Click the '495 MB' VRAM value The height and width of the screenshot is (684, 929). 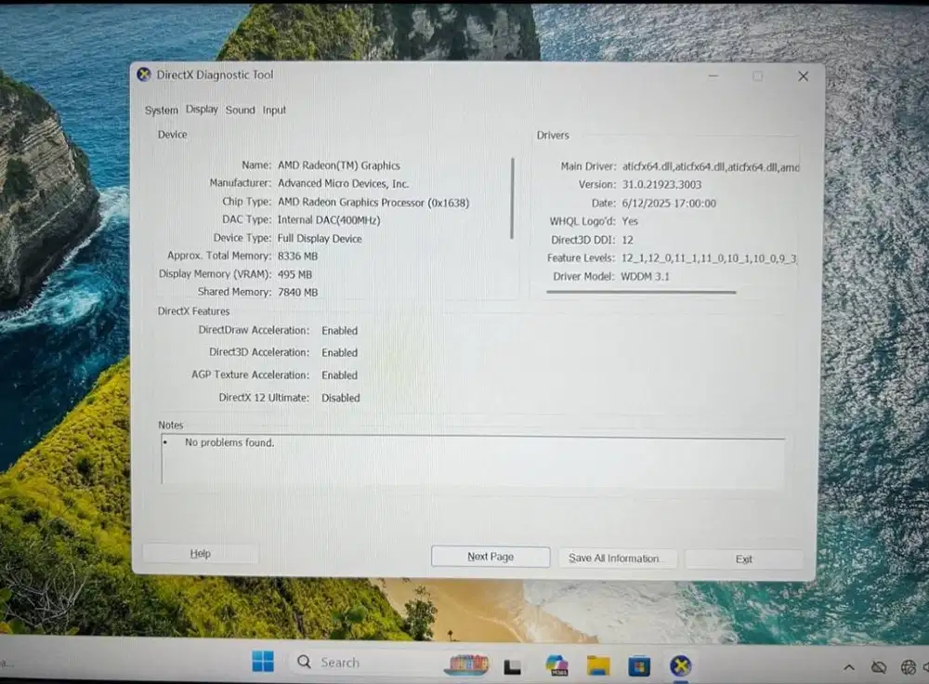(x=294, y=274)
